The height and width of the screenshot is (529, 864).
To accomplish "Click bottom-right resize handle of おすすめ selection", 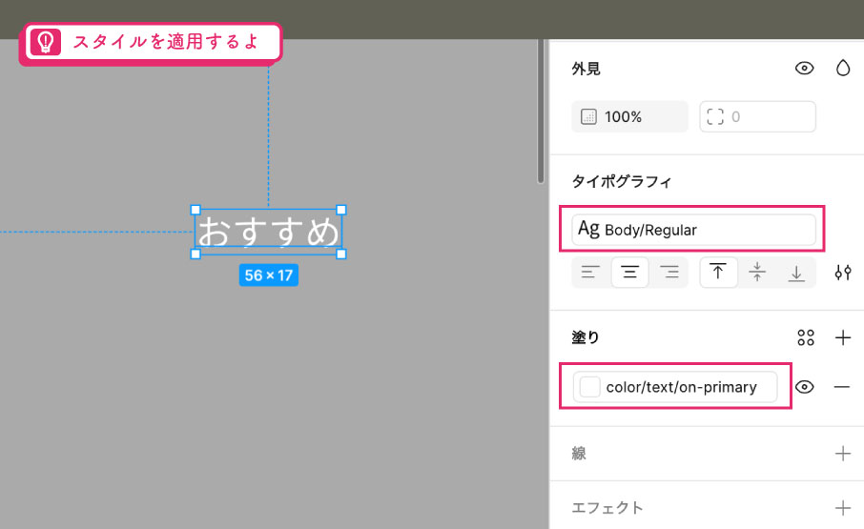I will point(341,254).
